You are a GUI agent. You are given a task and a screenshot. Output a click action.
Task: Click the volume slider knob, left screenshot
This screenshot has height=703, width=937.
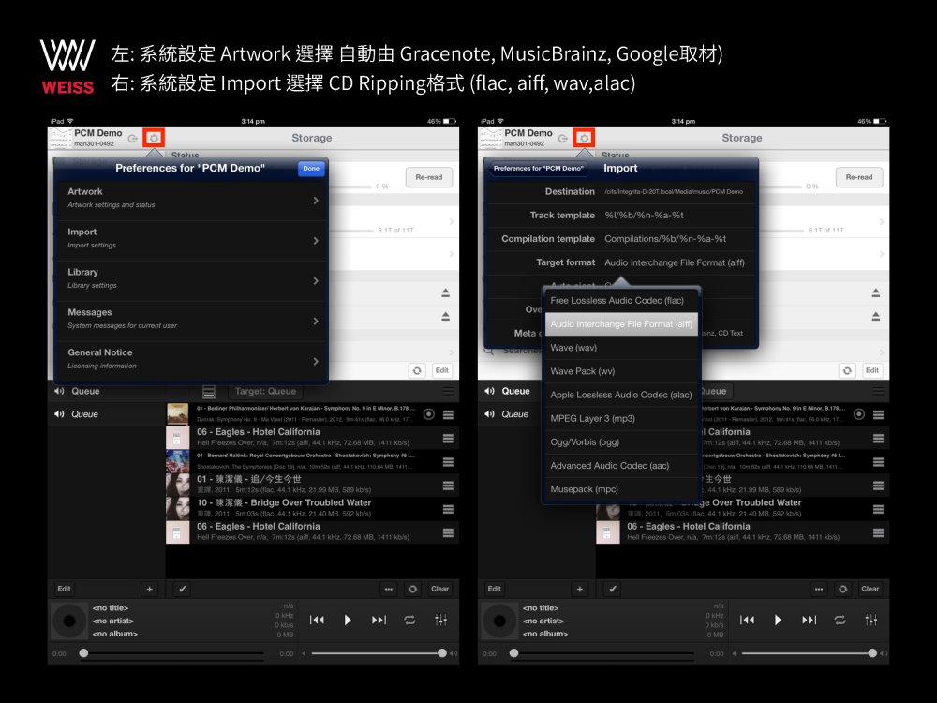click(x=442, y=653)
